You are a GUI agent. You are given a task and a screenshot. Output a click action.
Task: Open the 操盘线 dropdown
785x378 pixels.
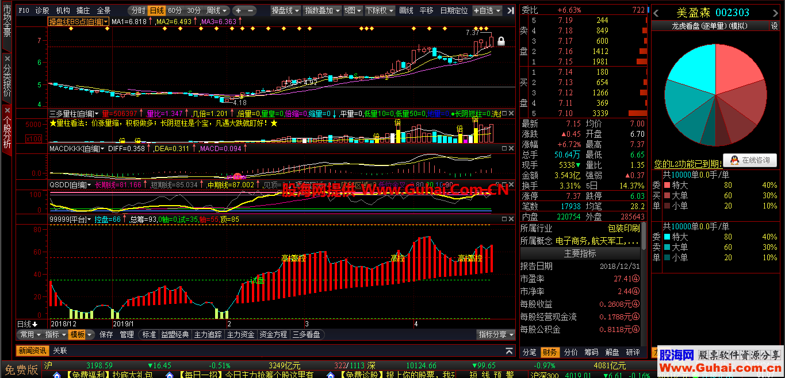(x=286, y=10)
